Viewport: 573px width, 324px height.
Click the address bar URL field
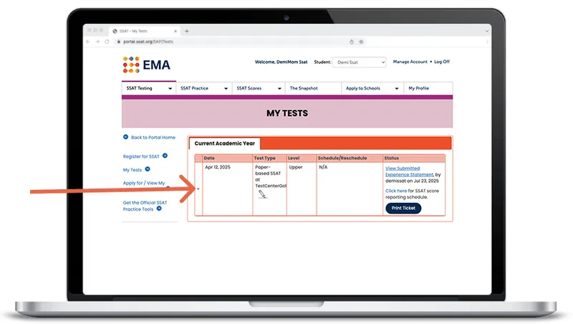pos(234,42)
